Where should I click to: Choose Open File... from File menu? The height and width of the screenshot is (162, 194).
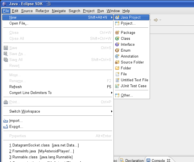58,23
